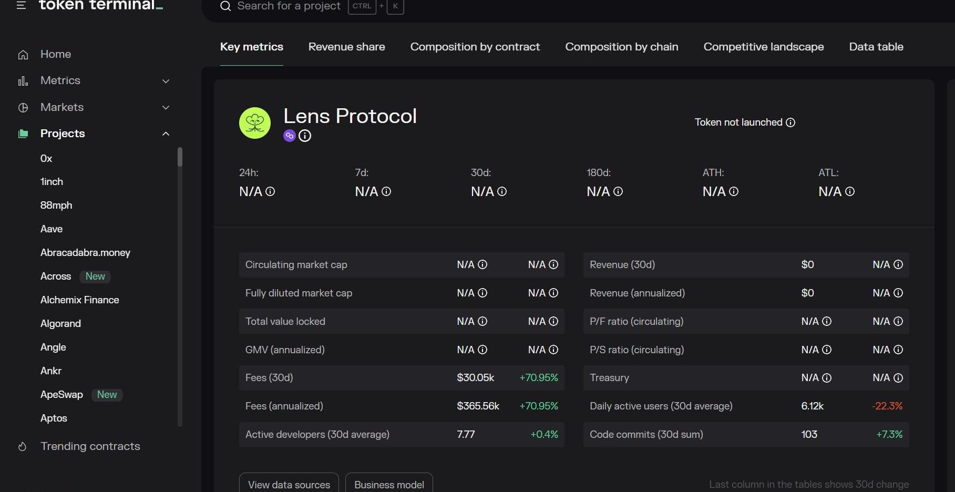Click the projects list scrollbar

coord(180,157)
